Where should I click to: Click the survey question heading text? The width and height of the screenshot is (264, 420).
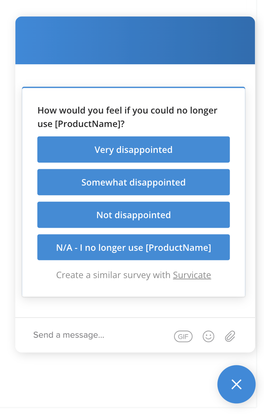[127, 117]
